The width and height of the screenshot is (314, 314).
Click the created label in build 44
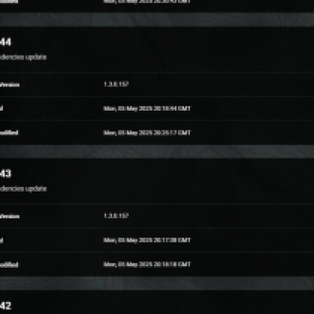coord(2,108)
